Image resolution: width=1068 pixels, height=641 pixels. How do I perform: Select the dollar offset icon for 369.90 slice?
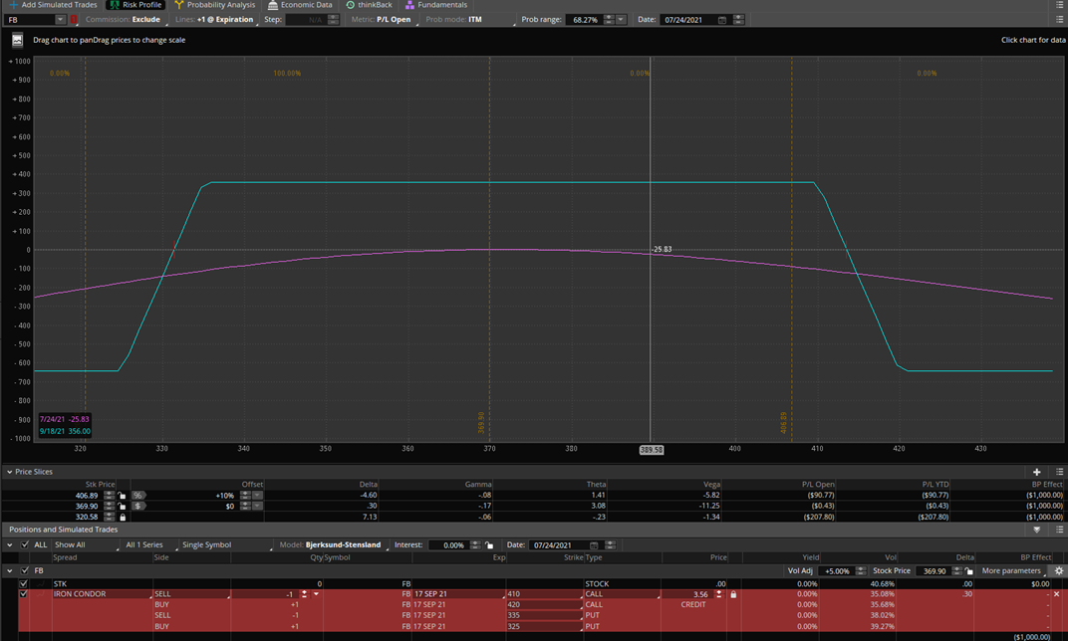coord(138,506)
